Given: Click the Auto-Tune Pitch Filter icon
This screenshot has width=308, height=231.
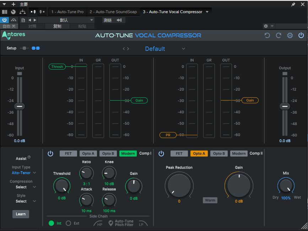Looking at the screenshot, I should (x=111, y=223).
